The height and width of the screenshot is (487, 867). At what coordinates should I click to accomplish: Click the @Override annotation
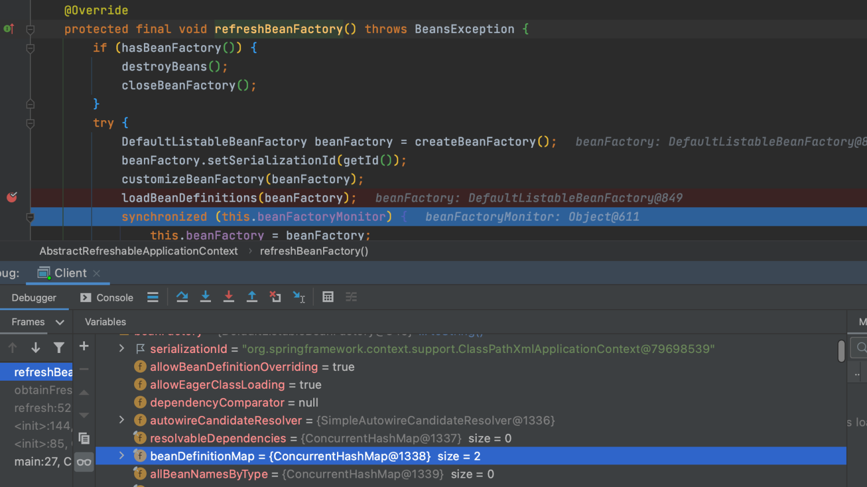(x=96, y=10)
